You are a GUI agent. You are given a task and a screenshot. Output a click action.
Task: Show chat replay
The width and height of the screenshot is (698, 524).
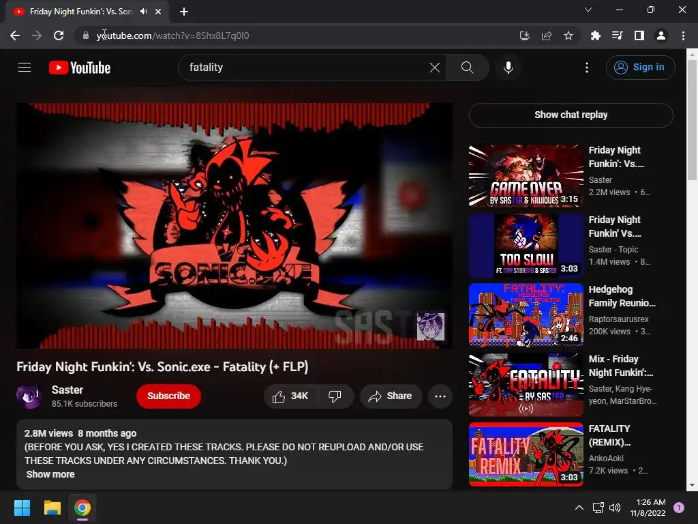point(571,115)
